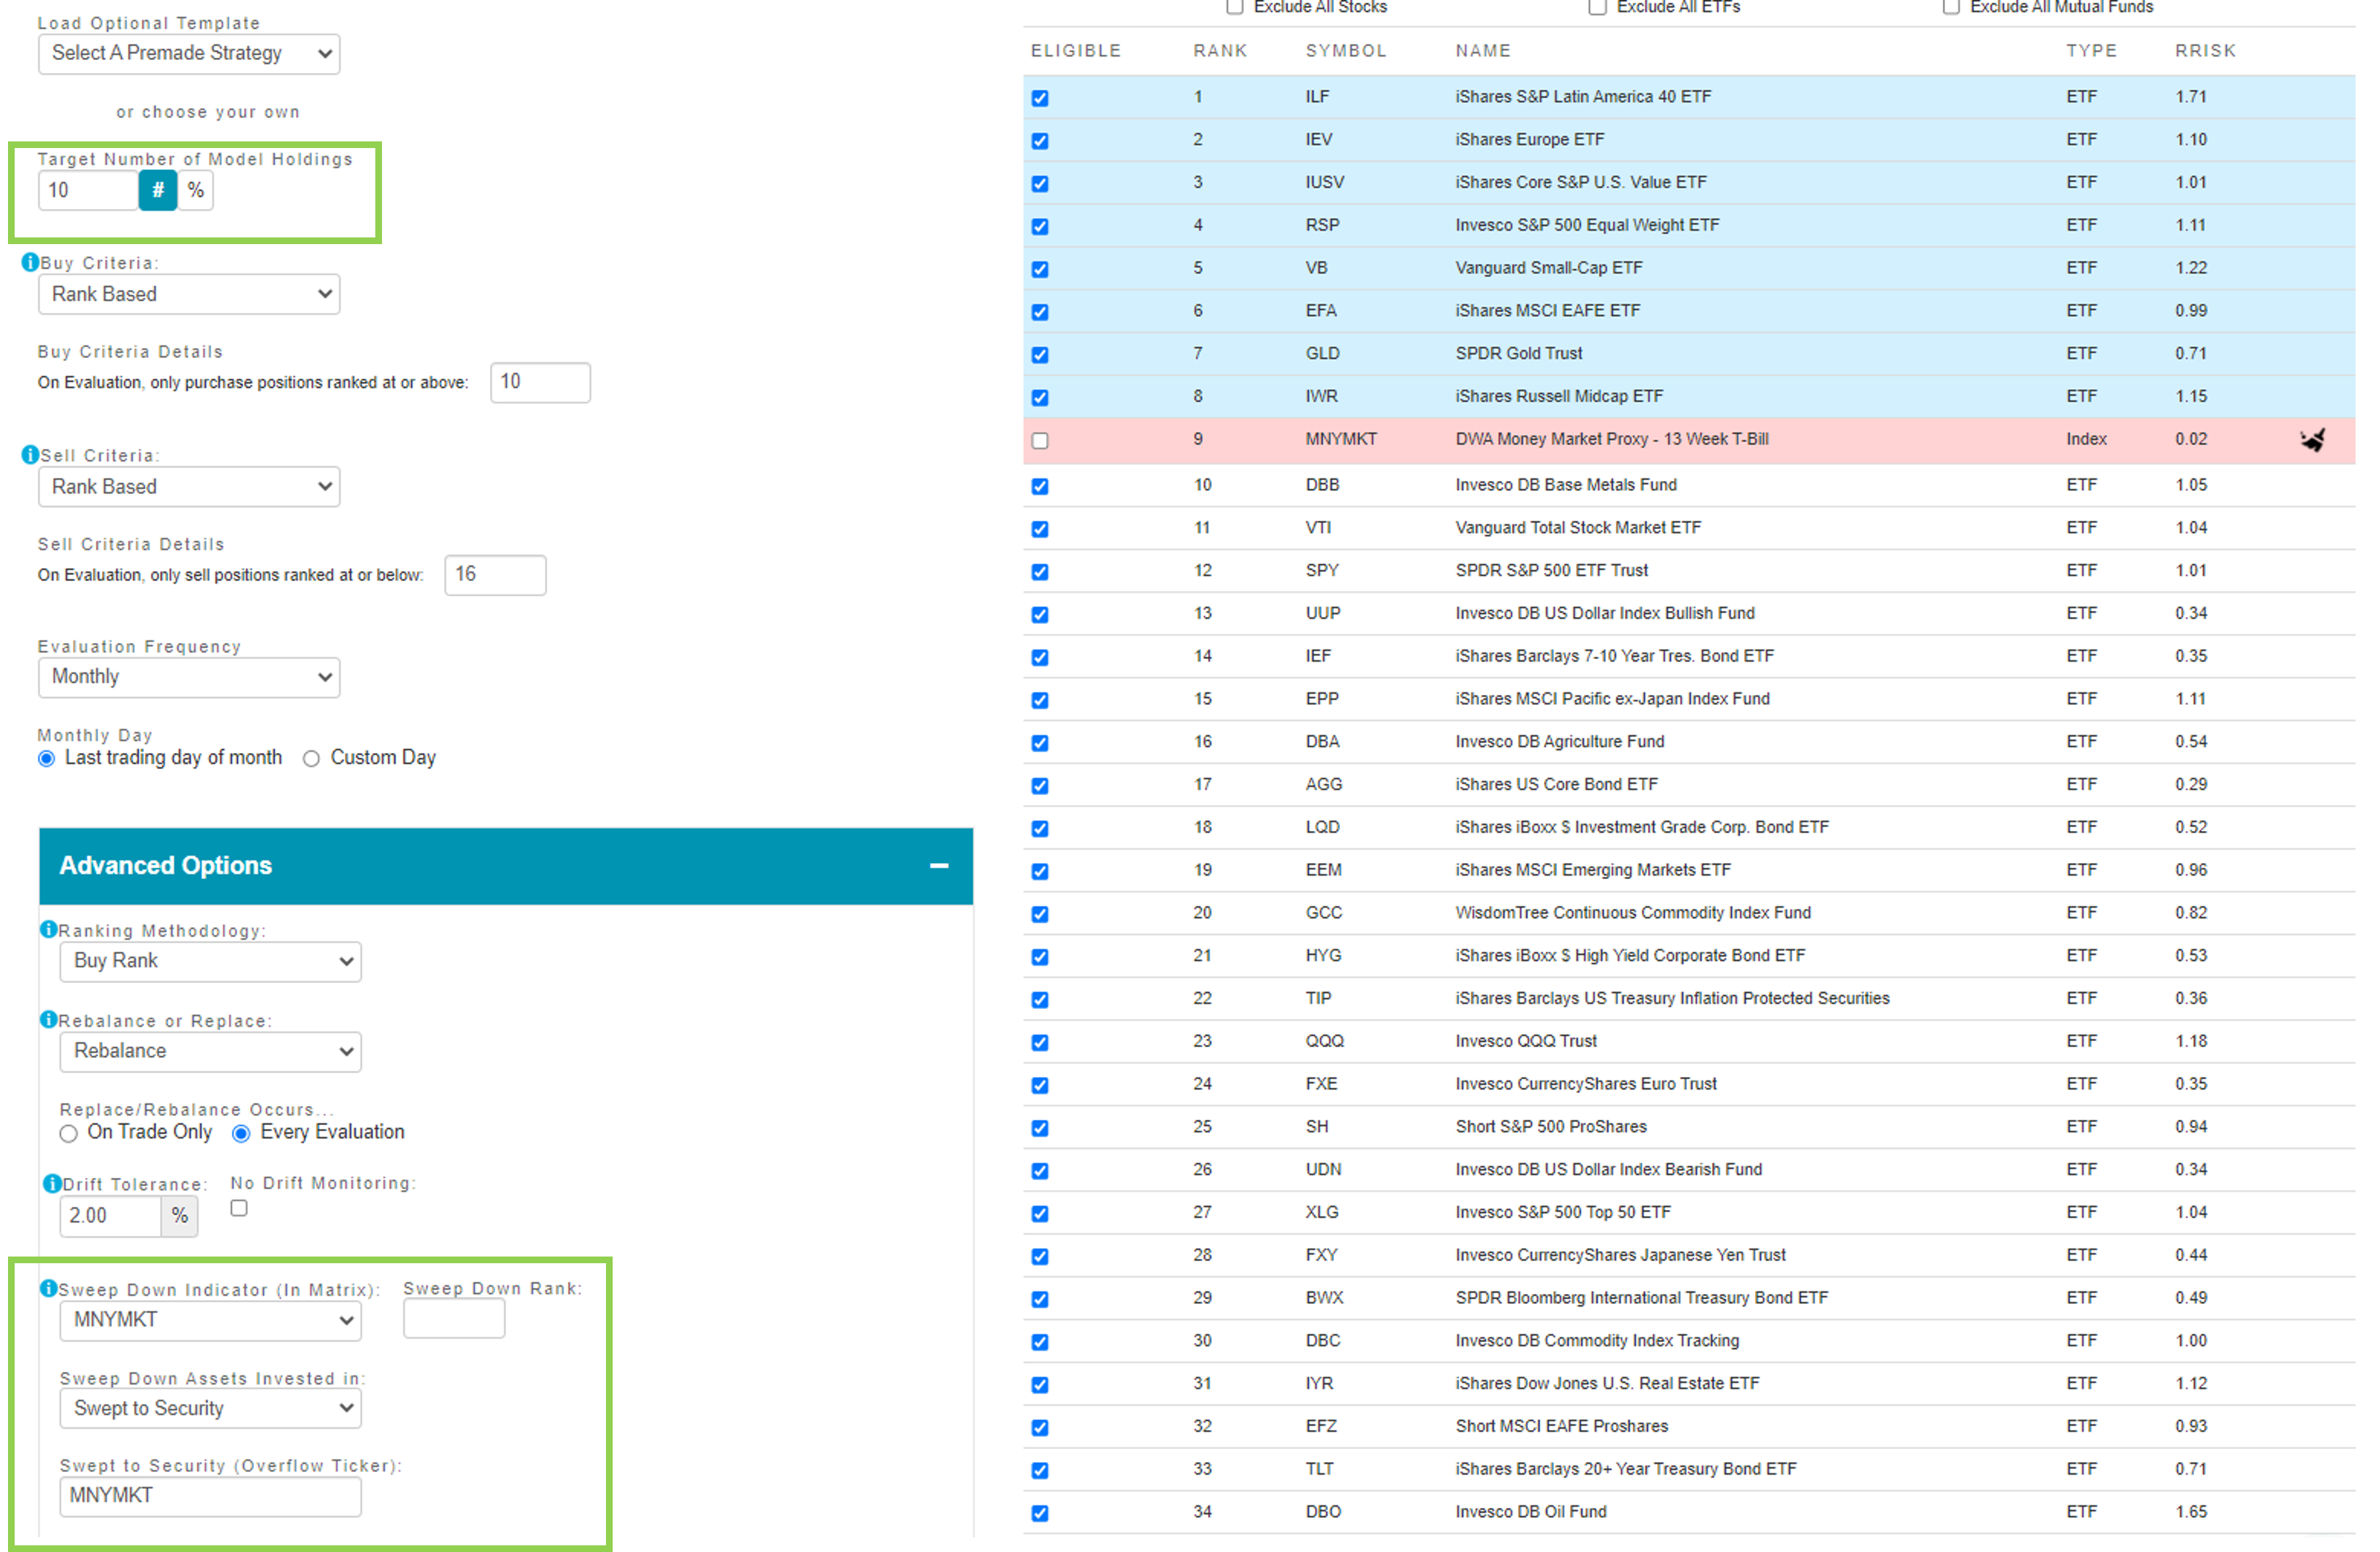Click the sweep broom icon in MNYMKT row
This screenshot has height=1552, width=2380.
point(2313,440)
